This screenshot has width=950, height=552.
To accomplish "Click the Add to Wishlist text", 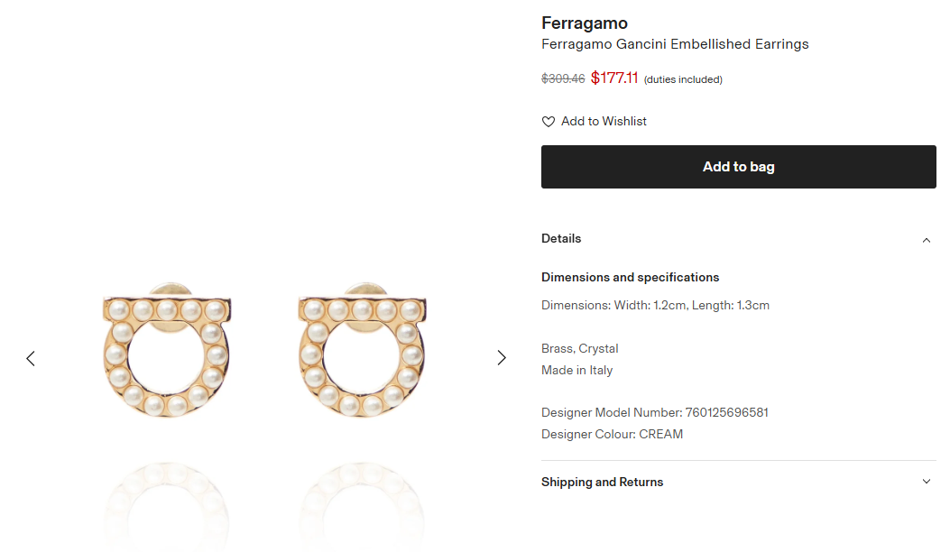I will click(x=604, y=122).
